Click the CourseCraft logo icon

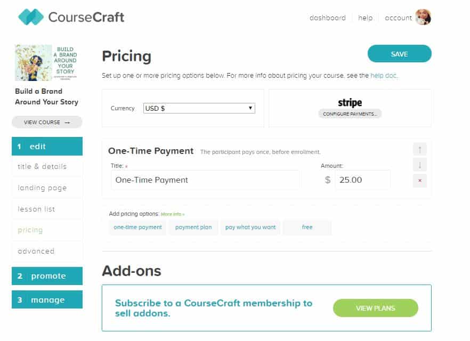[x=30, y=17]
